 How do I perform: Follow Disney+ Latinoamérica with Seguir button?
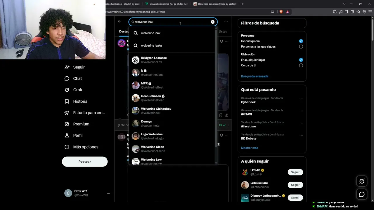[x=295, y=197]
